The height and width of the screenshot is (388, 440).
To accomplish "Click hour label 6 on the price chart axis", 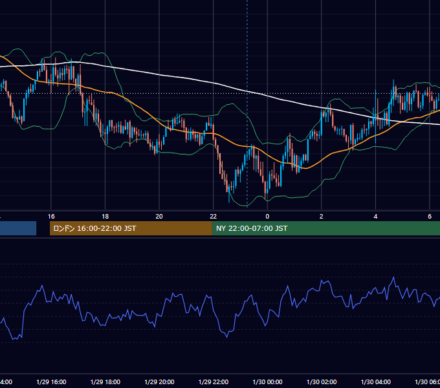I will tap(430, 217).
